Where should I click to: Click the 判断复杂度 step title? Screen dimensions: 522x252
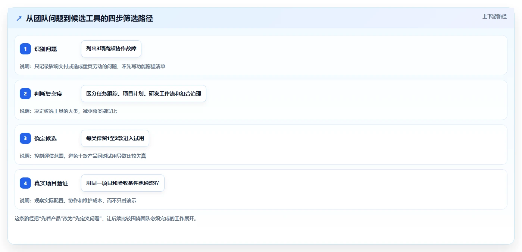click(48, 94)
